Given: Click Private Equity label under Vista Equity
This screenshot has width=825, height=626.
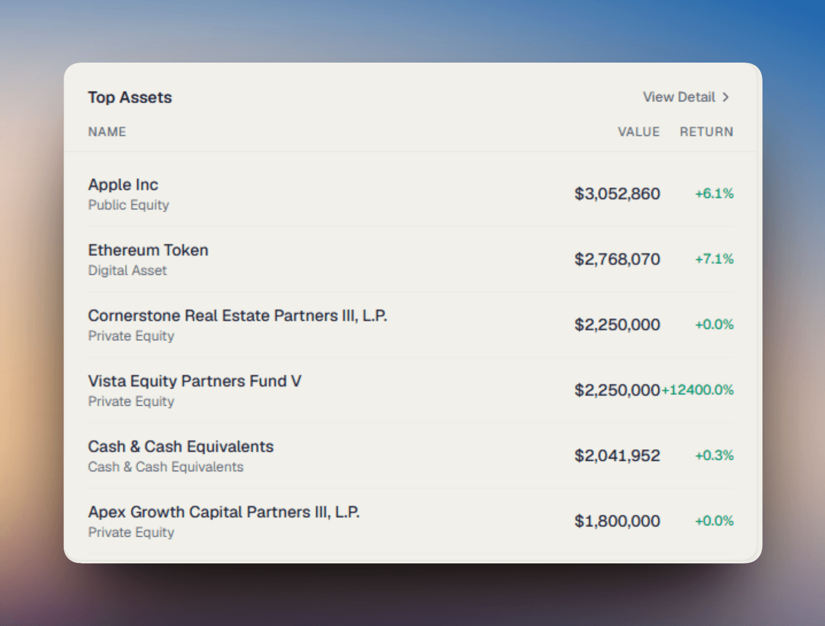Looking at the screenshot, I should 131,402.
